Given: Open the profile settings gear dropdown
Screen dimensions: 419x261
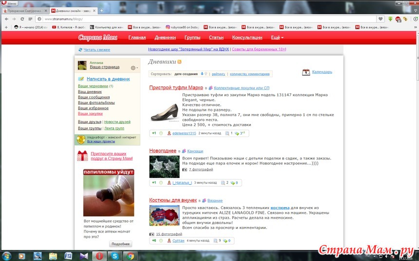Looking at the screenshot, I should point(134,68).
